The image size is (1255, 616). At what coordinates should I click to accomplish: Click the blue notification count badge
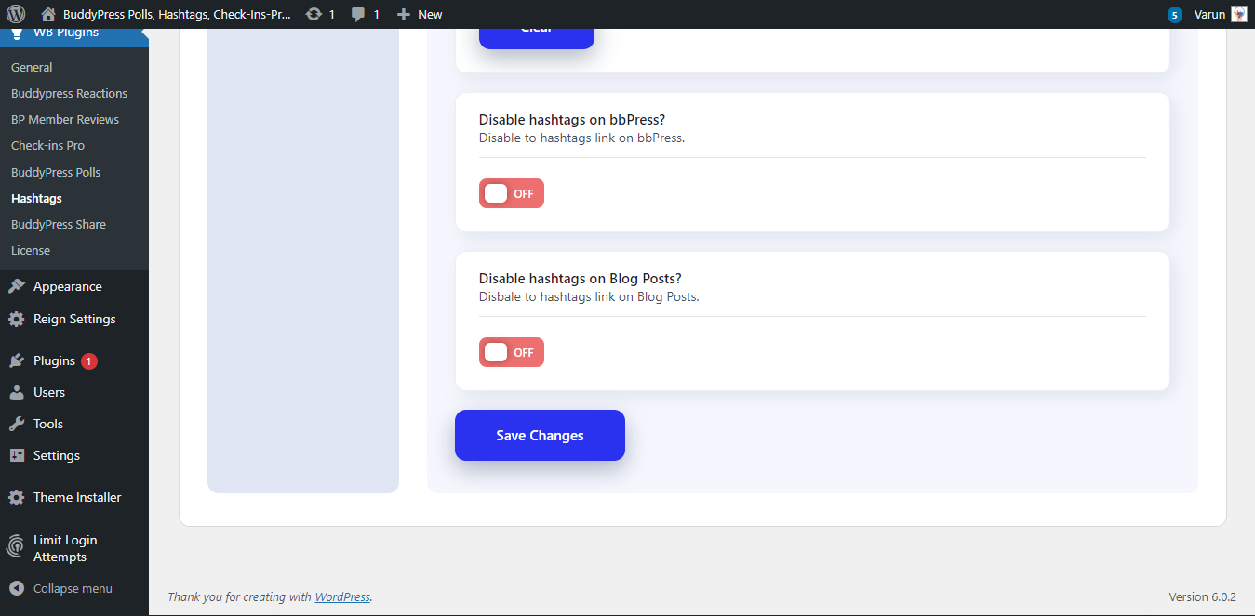[x=1175, y=15]
